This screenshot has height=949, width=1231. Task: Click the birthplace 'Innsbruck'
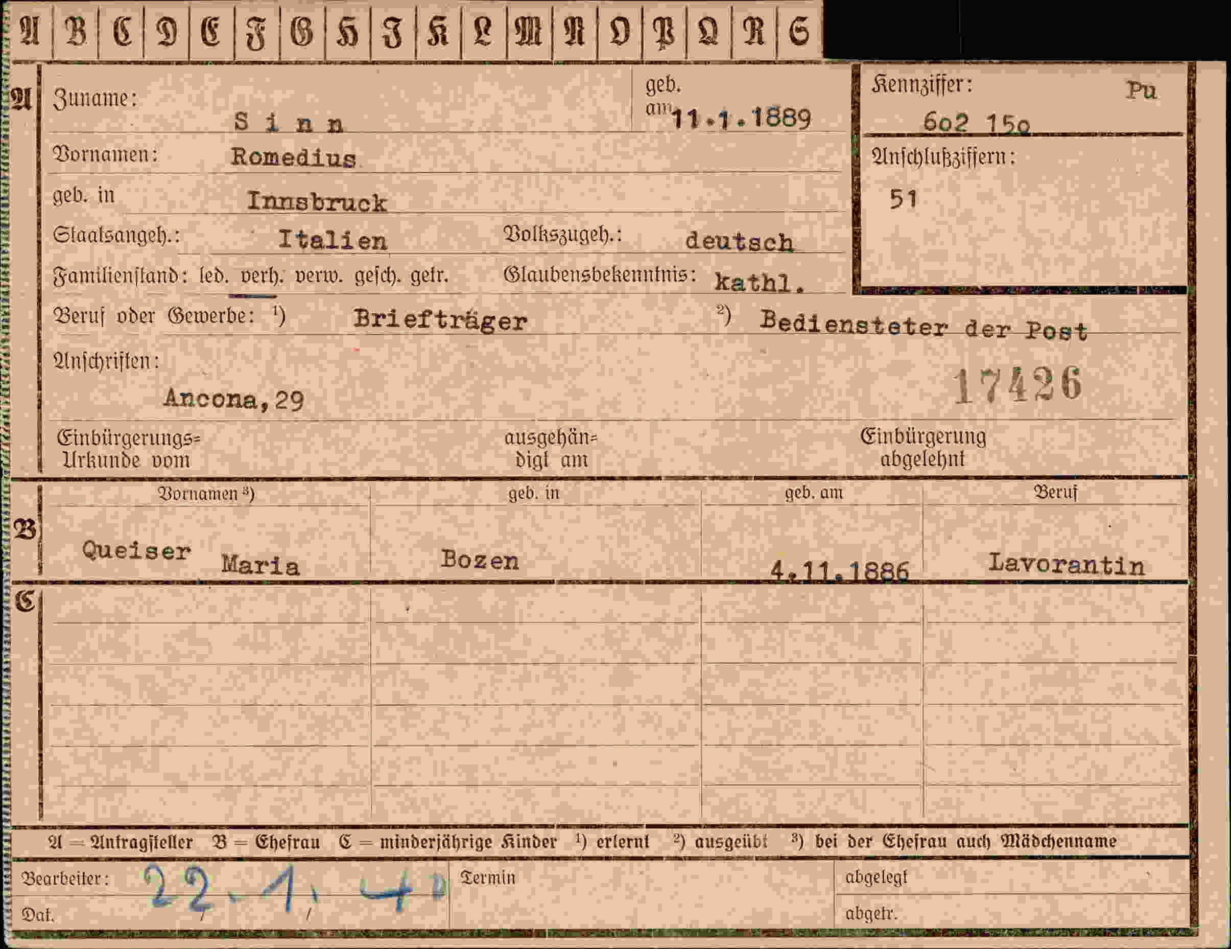[317, 201]
